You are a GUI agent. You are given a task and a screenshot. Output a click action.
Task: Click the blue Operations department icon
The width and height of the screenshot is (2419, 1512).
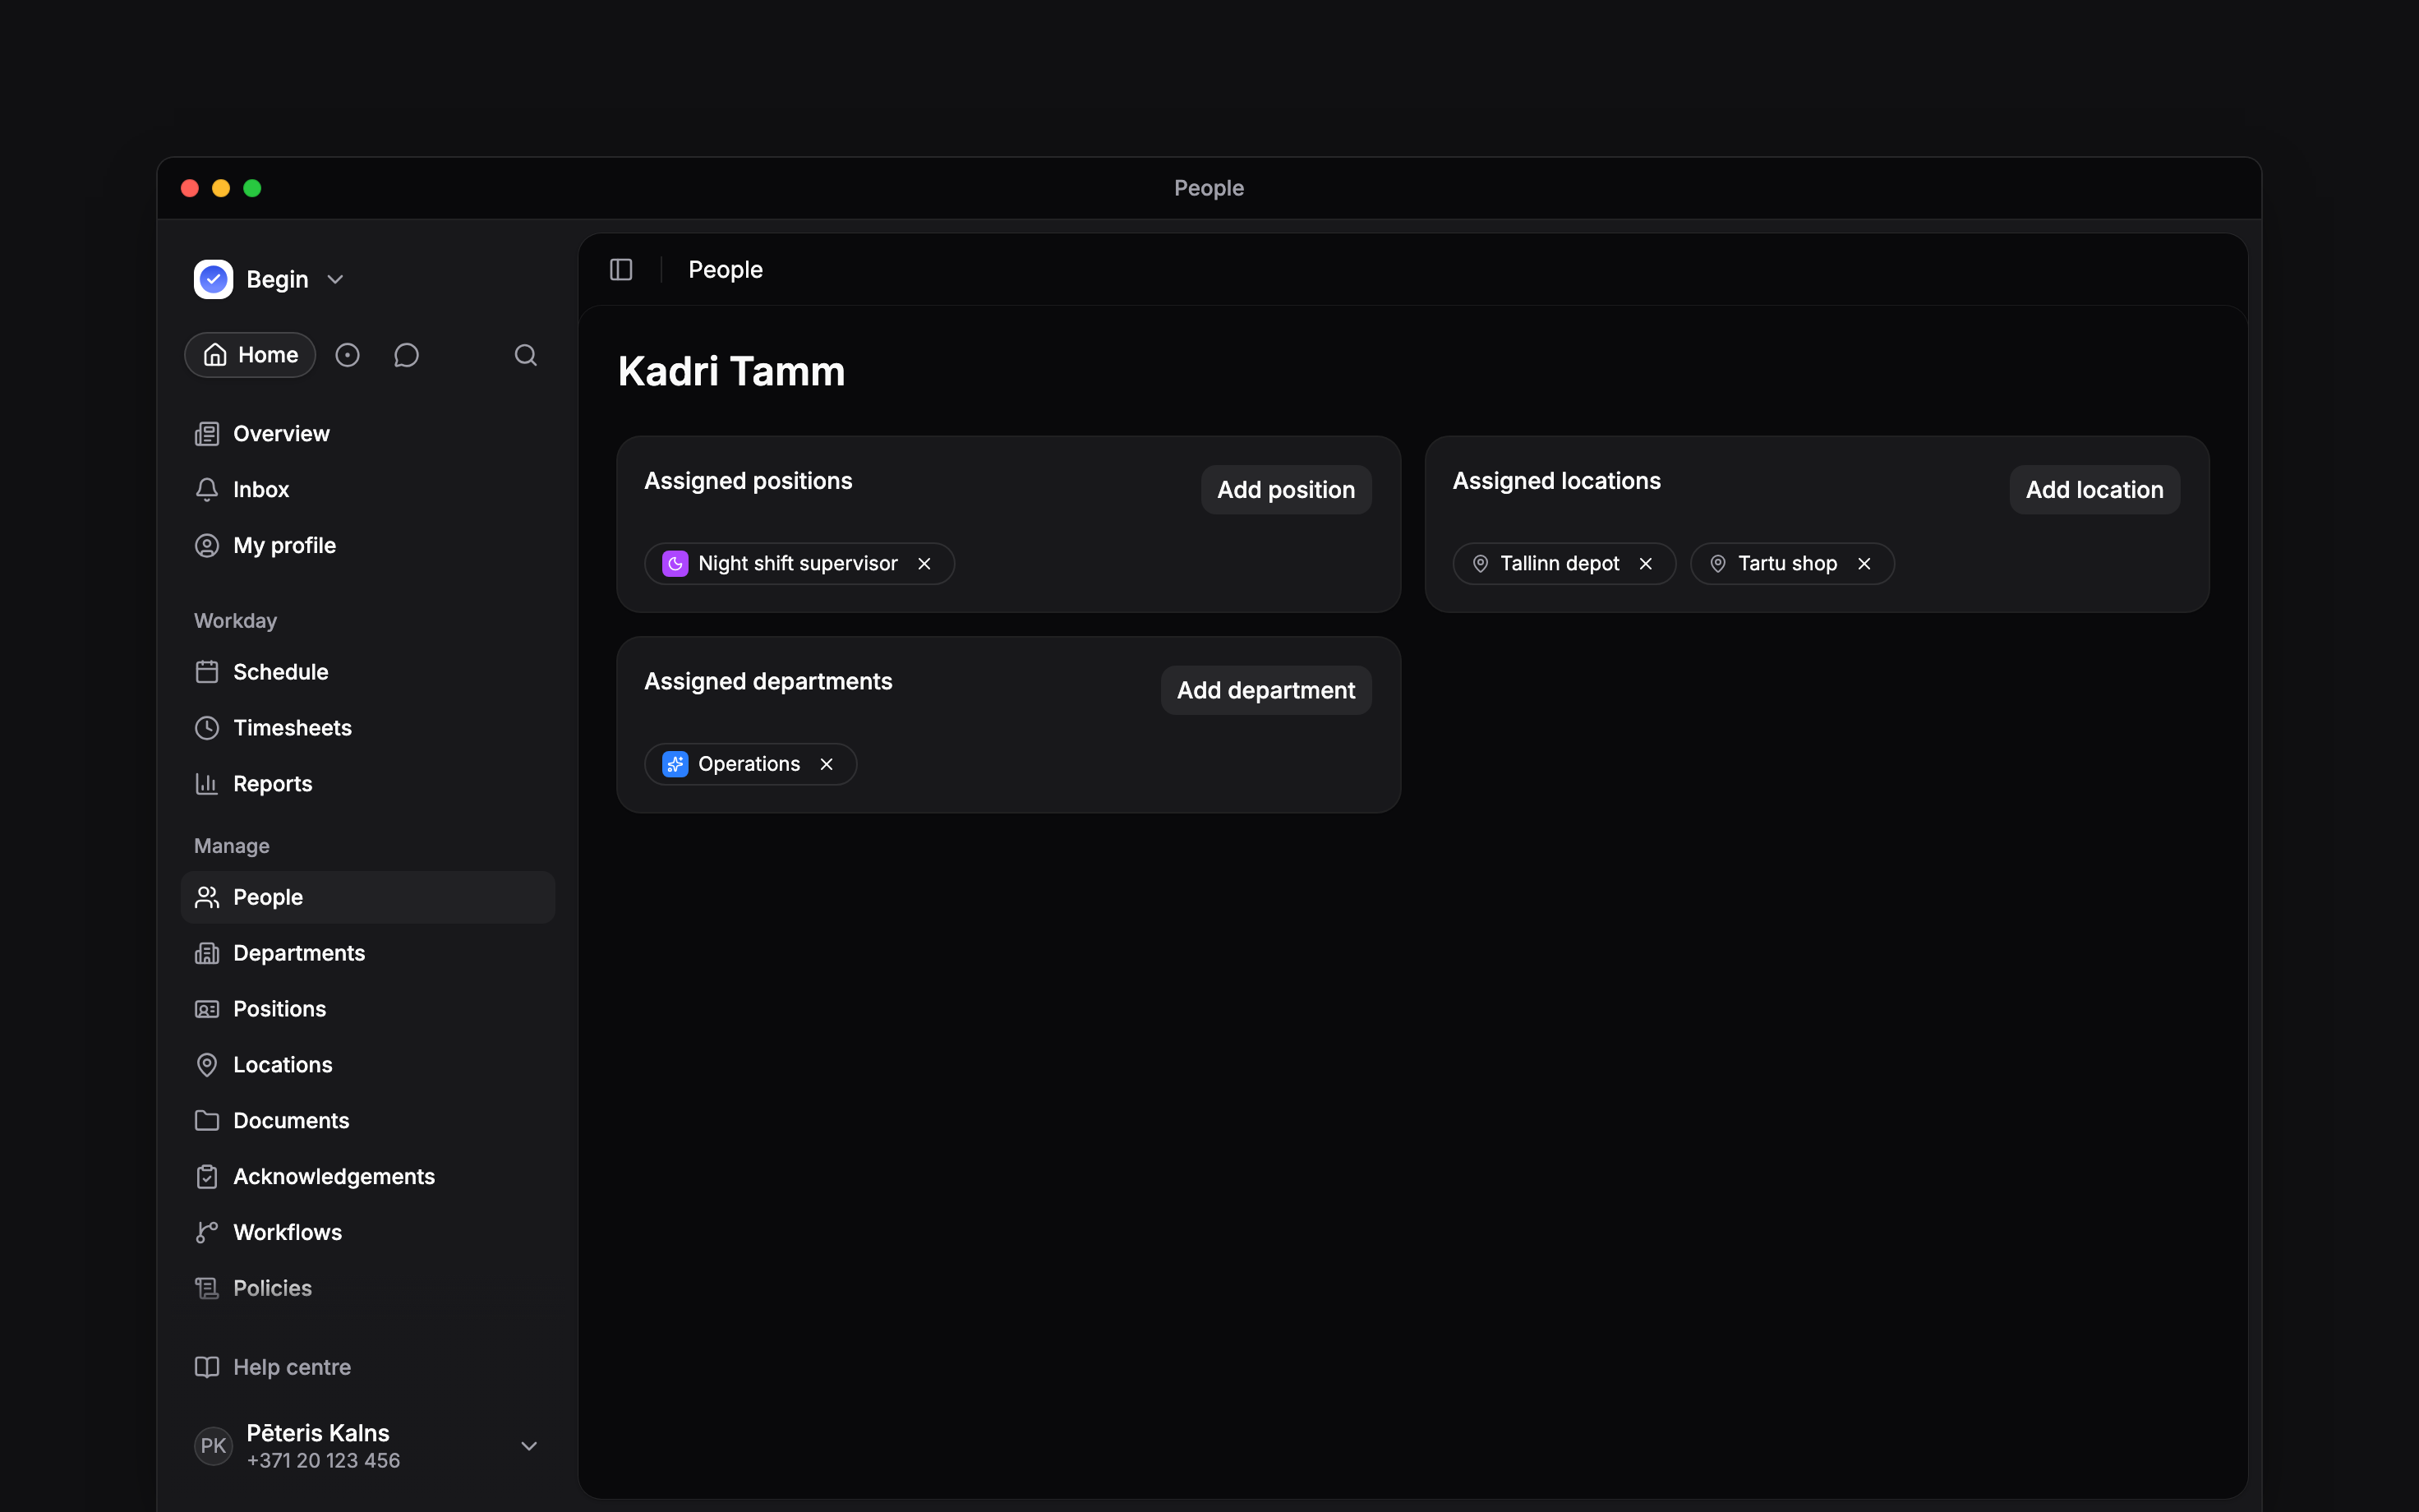(675, 764)
